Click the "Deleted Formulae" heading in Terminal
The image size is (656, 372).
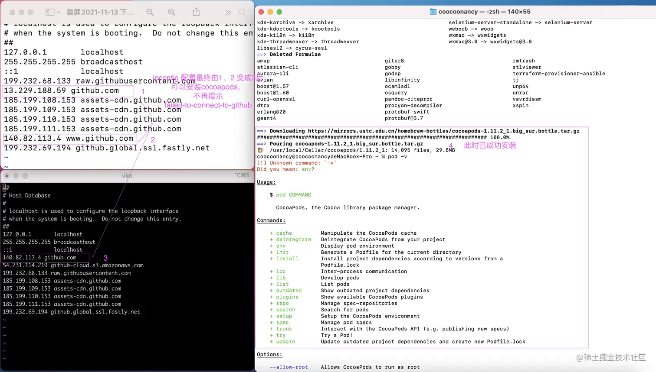click(x=295, y=55)
